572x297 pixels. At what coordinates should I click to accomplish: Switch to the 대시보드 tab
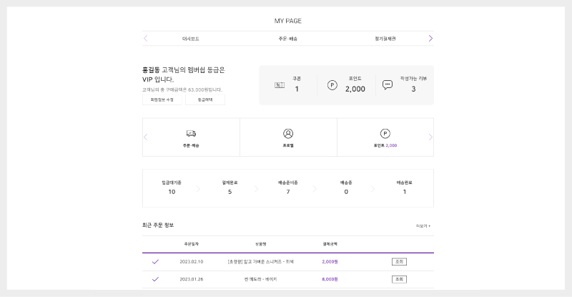click(x=191, y=39)
